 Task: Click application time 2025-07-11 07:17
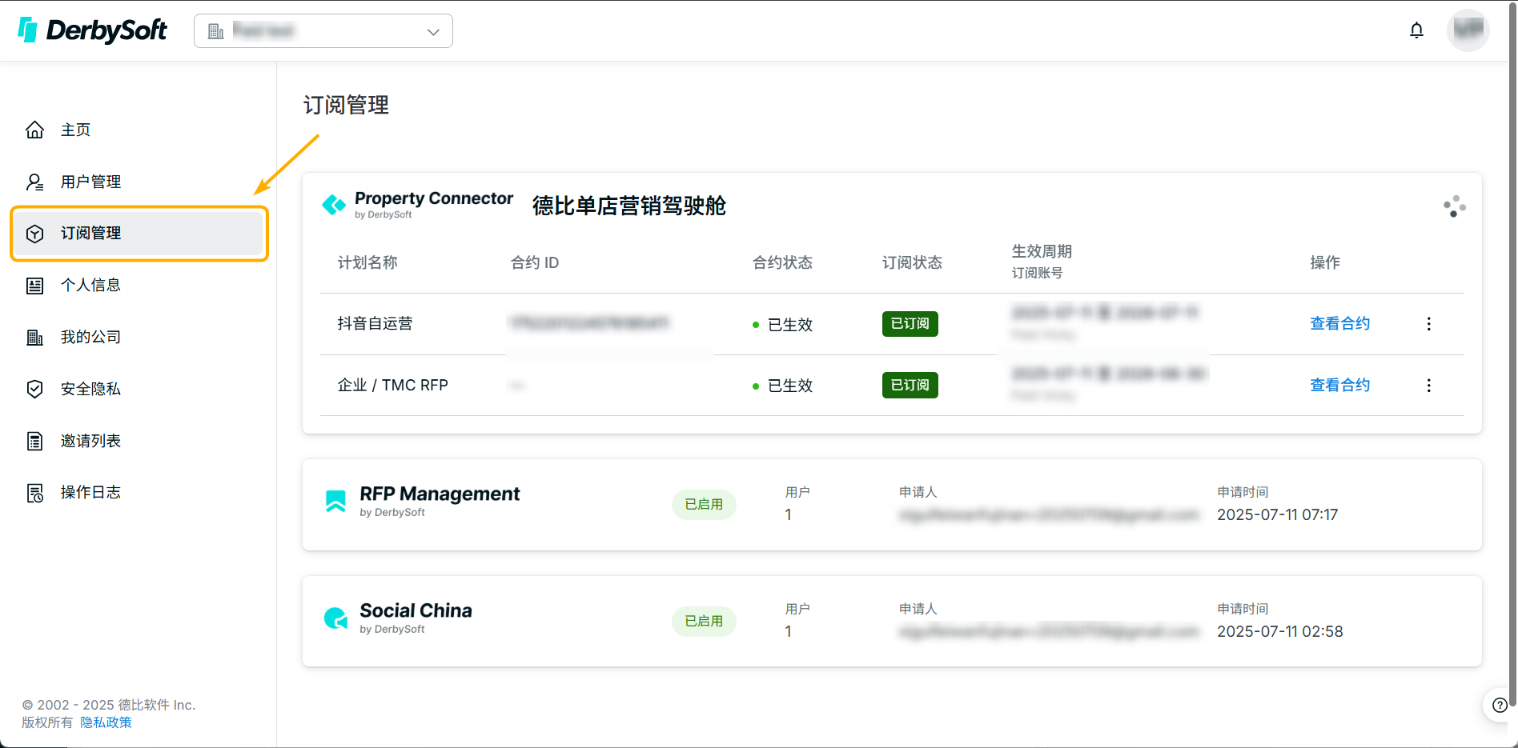(x=1277, y=514)
